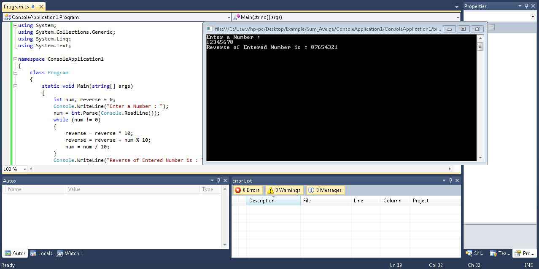539x269 pixels.
Task: Close the Autos panel
Action: 225,180
